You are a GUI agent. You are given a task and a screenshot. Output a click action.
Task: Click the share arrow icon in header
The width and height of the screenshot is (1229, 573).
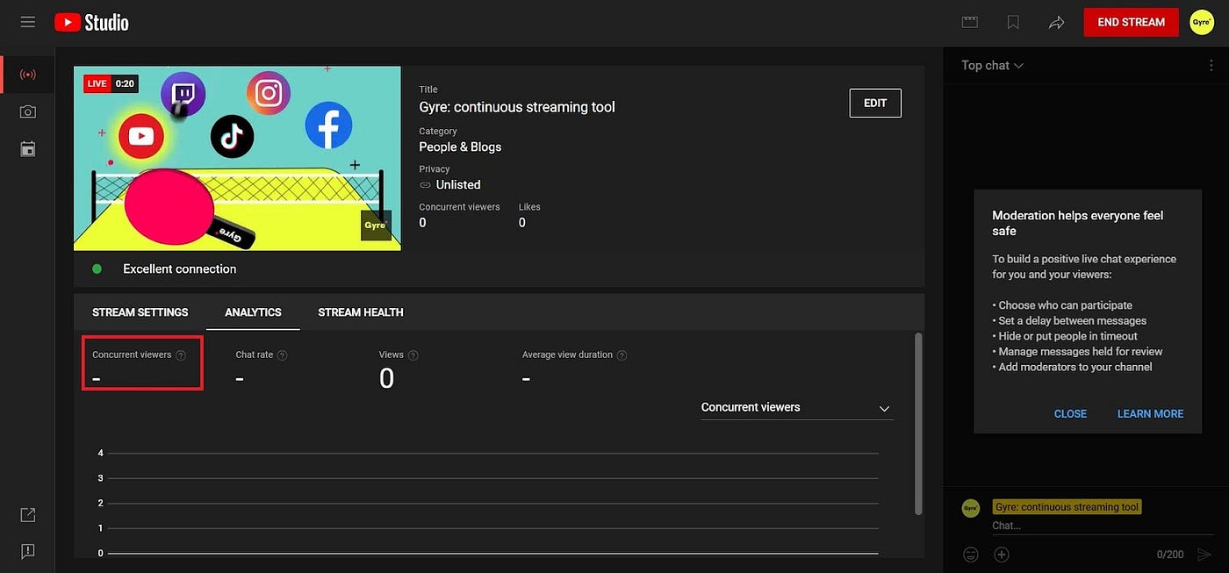point(1056,23)
